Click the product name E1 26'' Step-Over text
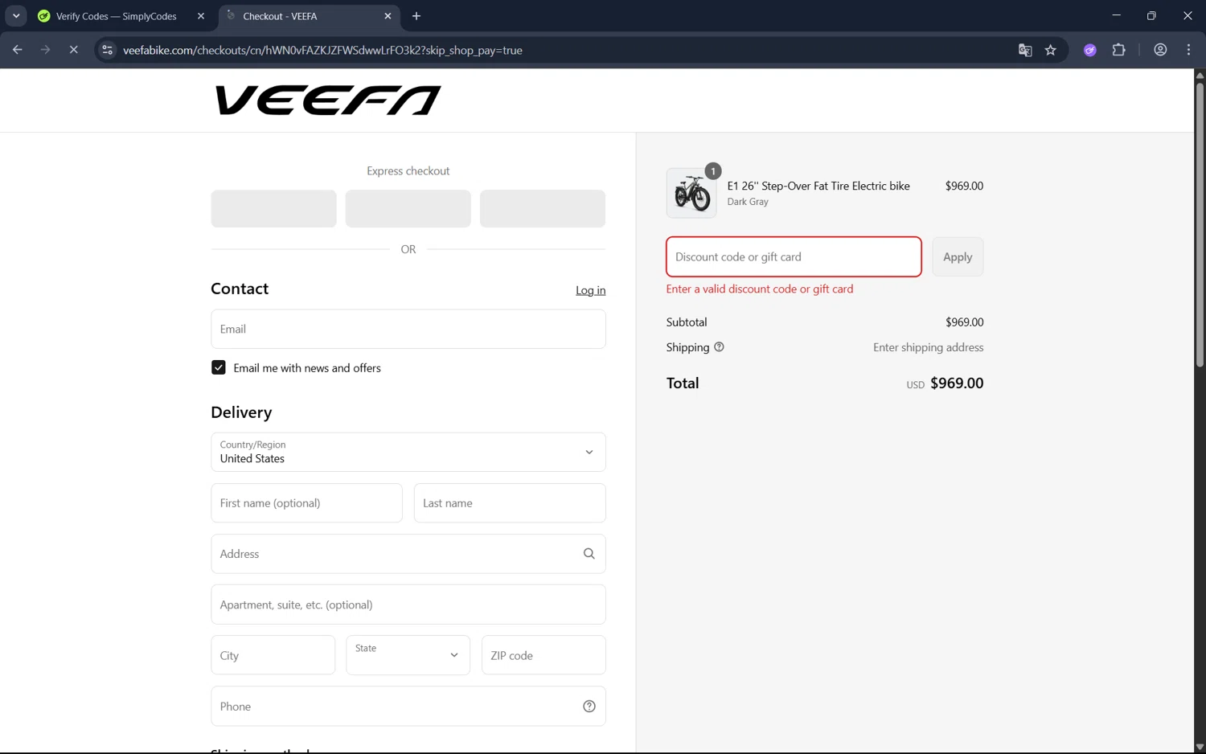Screen dimensions: 1206x754 point(818,186)
